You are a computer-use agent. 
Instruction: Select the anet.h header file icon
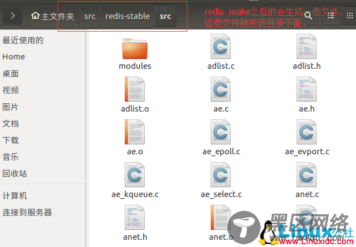coord(135,217)
